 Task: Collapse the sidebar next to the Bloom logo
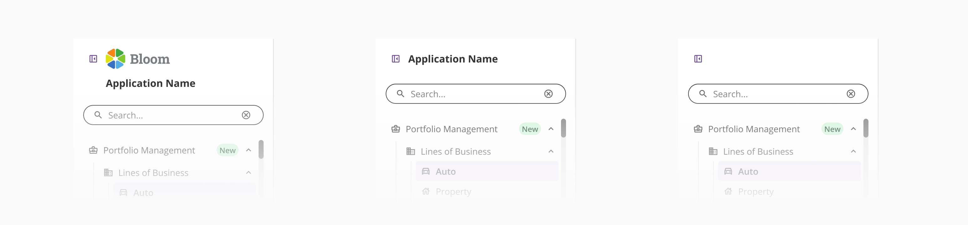pos(93,59)
